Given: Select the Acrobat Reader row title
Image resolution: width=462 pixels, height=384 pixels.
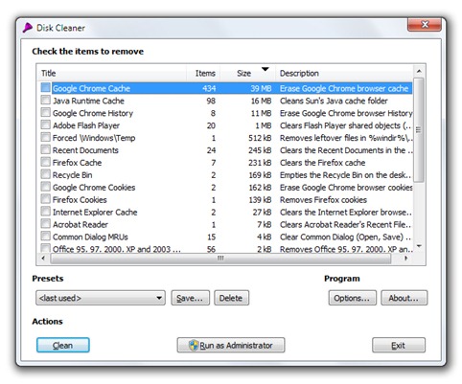Looking at the screenshot, I should (81, 225).
